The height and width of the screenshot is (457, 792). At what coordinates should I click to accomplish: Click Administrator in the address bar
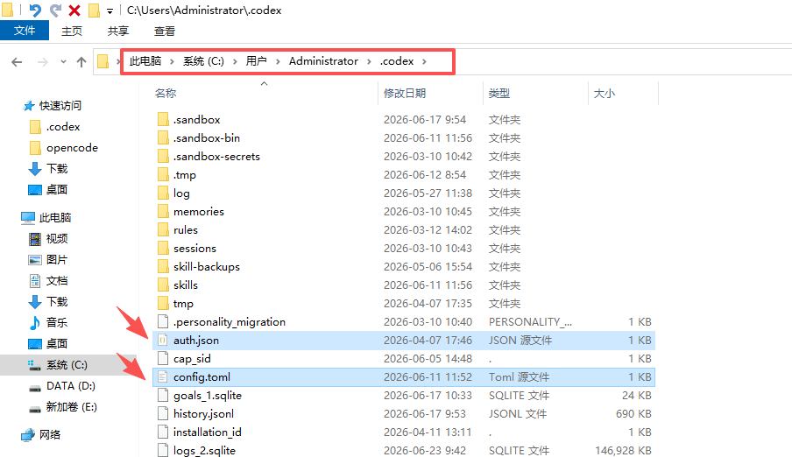[323, 61]
